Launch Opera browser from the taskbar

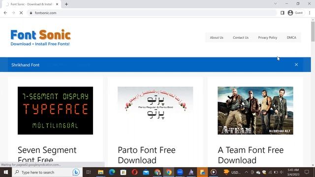tap(134, 172)
